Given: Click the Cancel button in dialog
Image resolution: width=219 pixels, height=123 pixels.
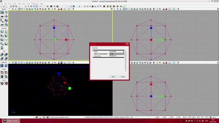Looking at the screenshot, I should [x=123, y=77].
